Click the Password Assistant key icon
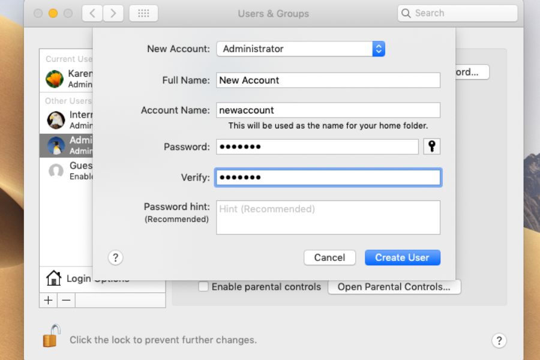Viewport: 540px width, 360px height. click(432, 146)
